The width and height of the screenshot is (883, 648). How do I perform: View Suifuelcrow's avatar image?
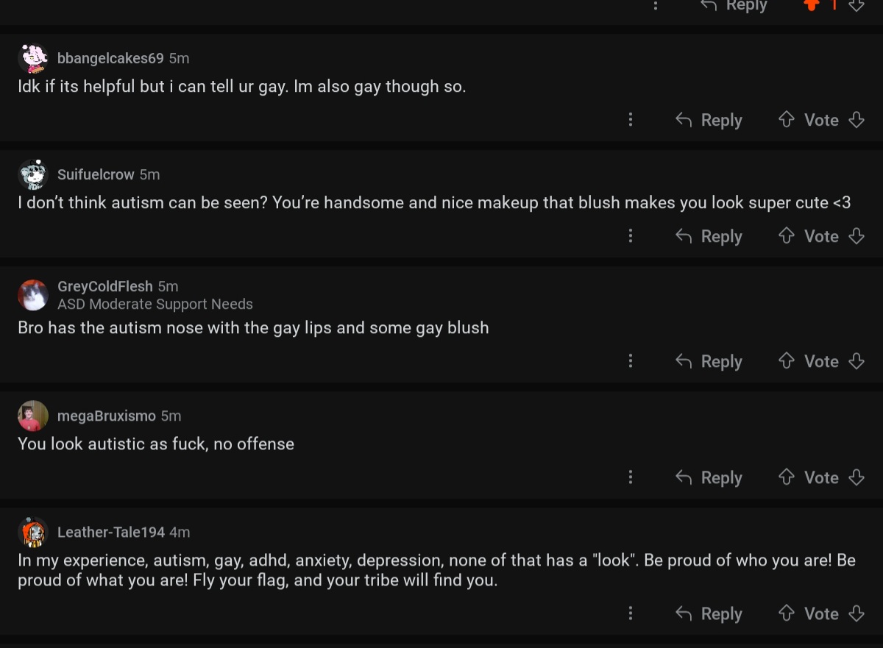tap(33, 174)
